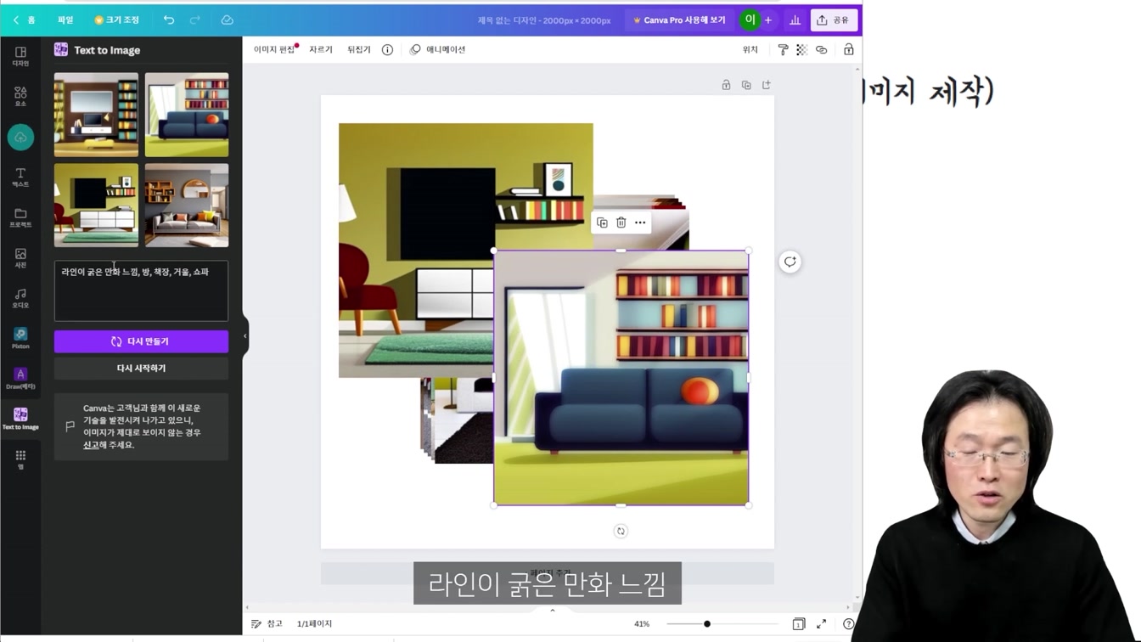1141x642 pixels.
Task: Select the TV and bookshelf generated thumbnail
Action: (x=96, y=115)
